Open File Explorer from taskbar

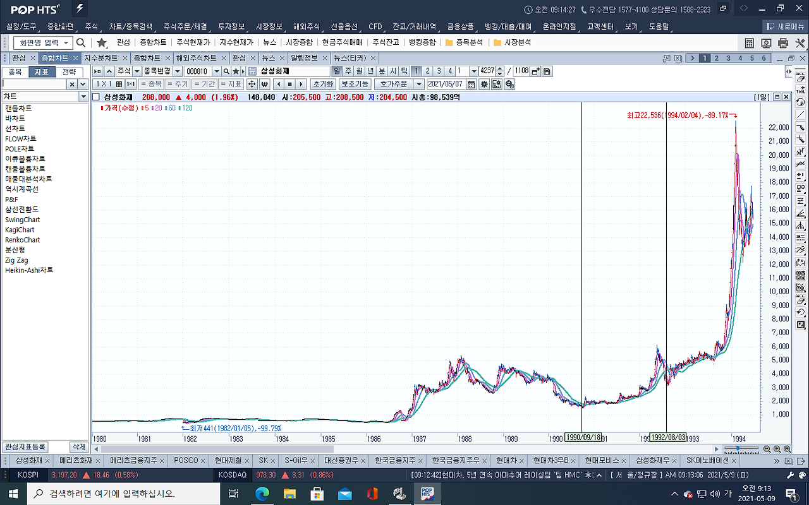[289, 493]
